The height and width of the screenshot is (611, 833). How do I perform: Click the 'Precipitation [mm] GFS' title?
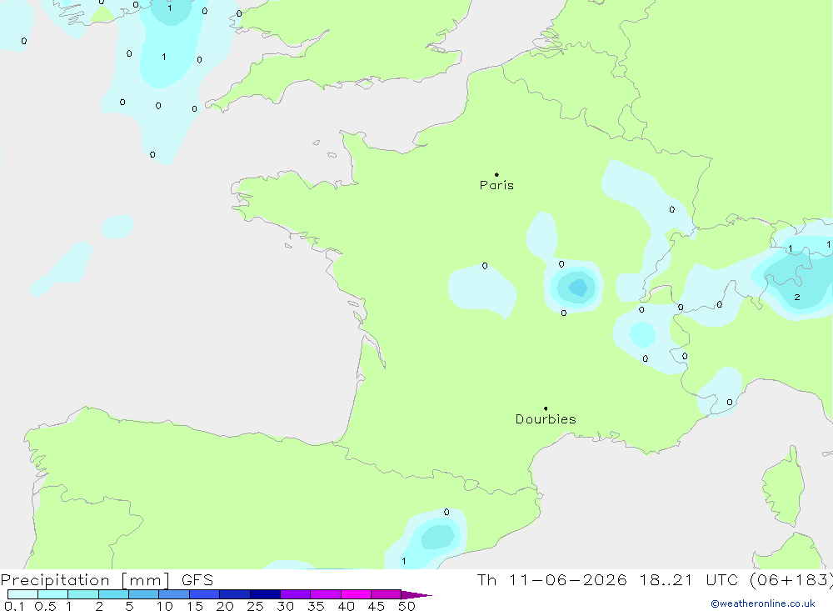click(107, 579)
